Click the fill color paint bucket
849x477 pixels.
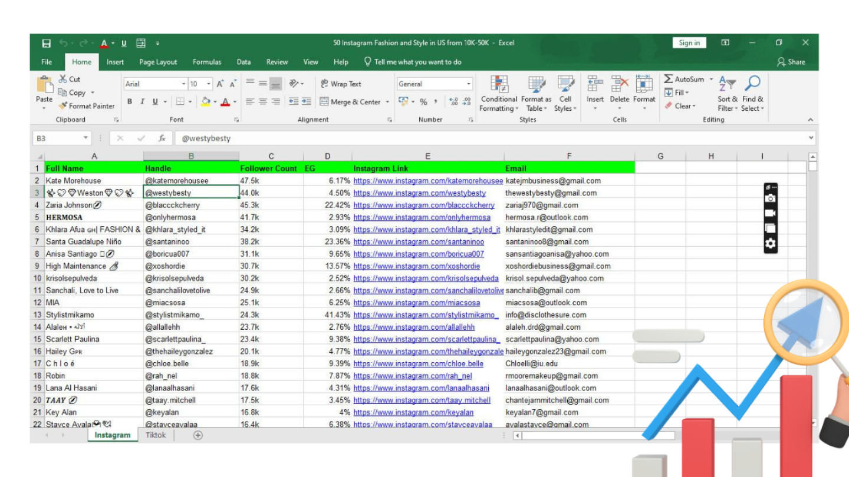(205, 102)
